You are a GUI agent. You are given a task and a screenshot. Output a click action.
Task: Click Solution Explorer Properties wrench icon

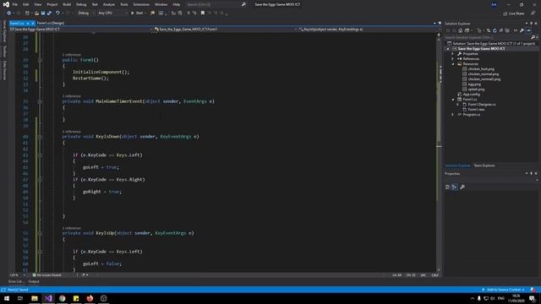pyautogui.click(x=522, y=30)
